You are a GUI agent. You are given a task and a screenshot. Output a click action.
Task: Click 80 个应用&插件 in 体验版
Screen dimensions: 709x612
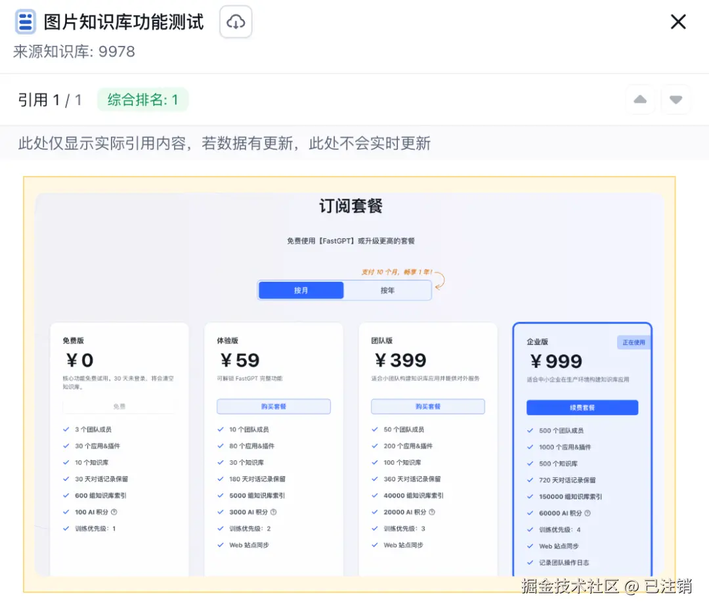pos(251,446)
